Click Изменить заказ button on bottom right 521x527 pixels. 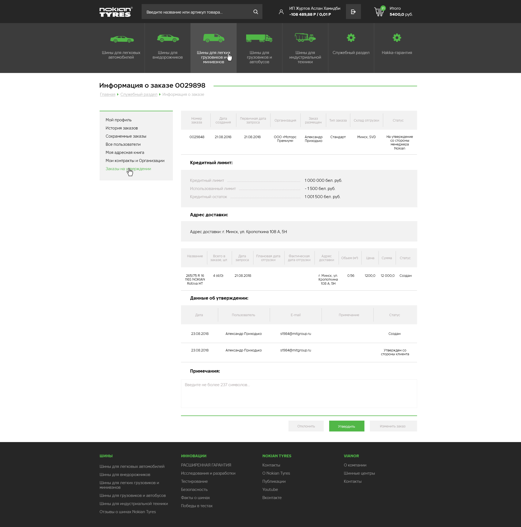[x=391, y=426]
